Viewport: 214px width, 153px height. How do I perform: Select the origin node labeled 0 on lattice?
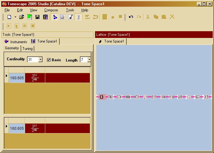coord(101,97)
